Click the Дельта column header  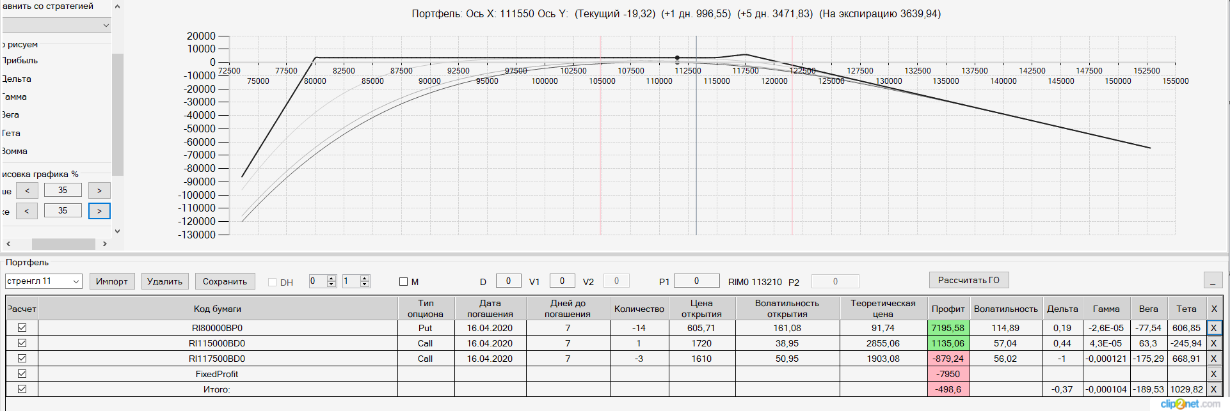tap(1062, 309)
